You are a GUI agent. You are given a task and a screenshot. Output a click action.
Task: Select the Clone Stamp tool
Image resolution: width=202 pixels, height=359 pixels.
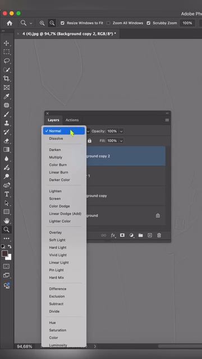click(6, 123)
